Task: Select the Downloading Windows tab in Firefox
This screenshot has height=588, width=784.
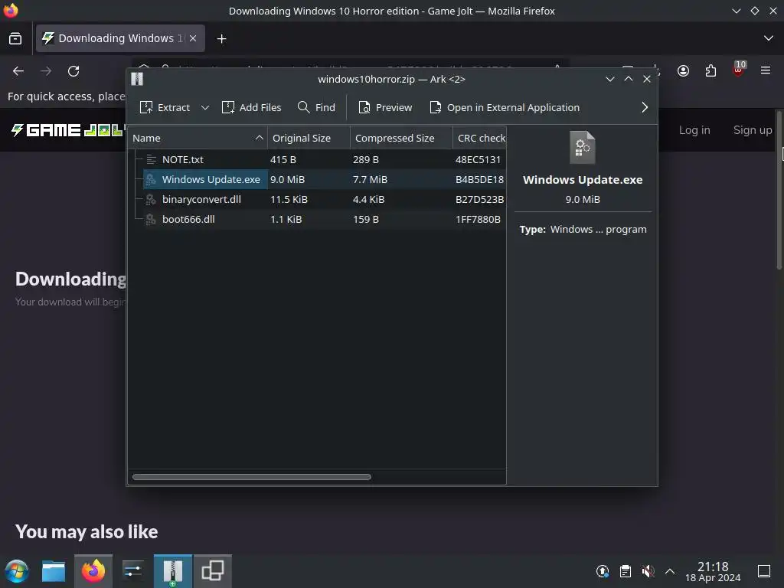Action: coord(120,38)
